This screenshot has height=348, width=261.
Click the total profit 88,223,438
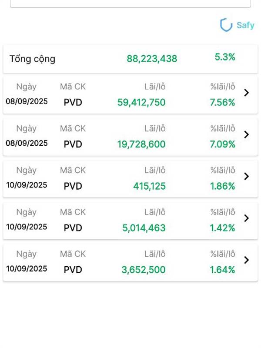[x=152, y=58]
